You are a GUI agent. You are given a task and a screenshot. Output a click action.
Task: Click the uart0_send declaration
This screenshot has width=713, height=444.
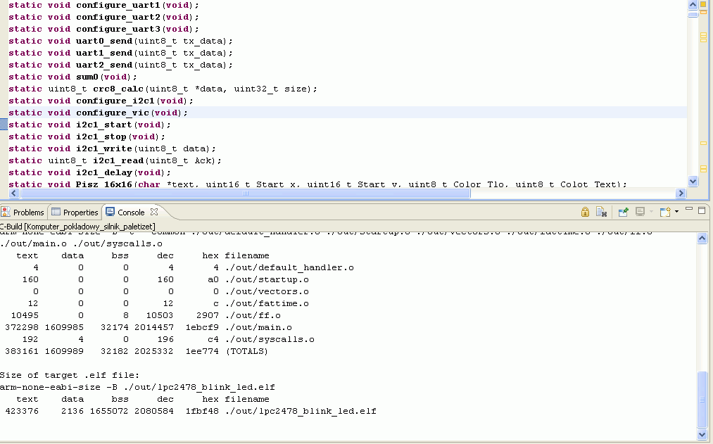click(120, 41)
